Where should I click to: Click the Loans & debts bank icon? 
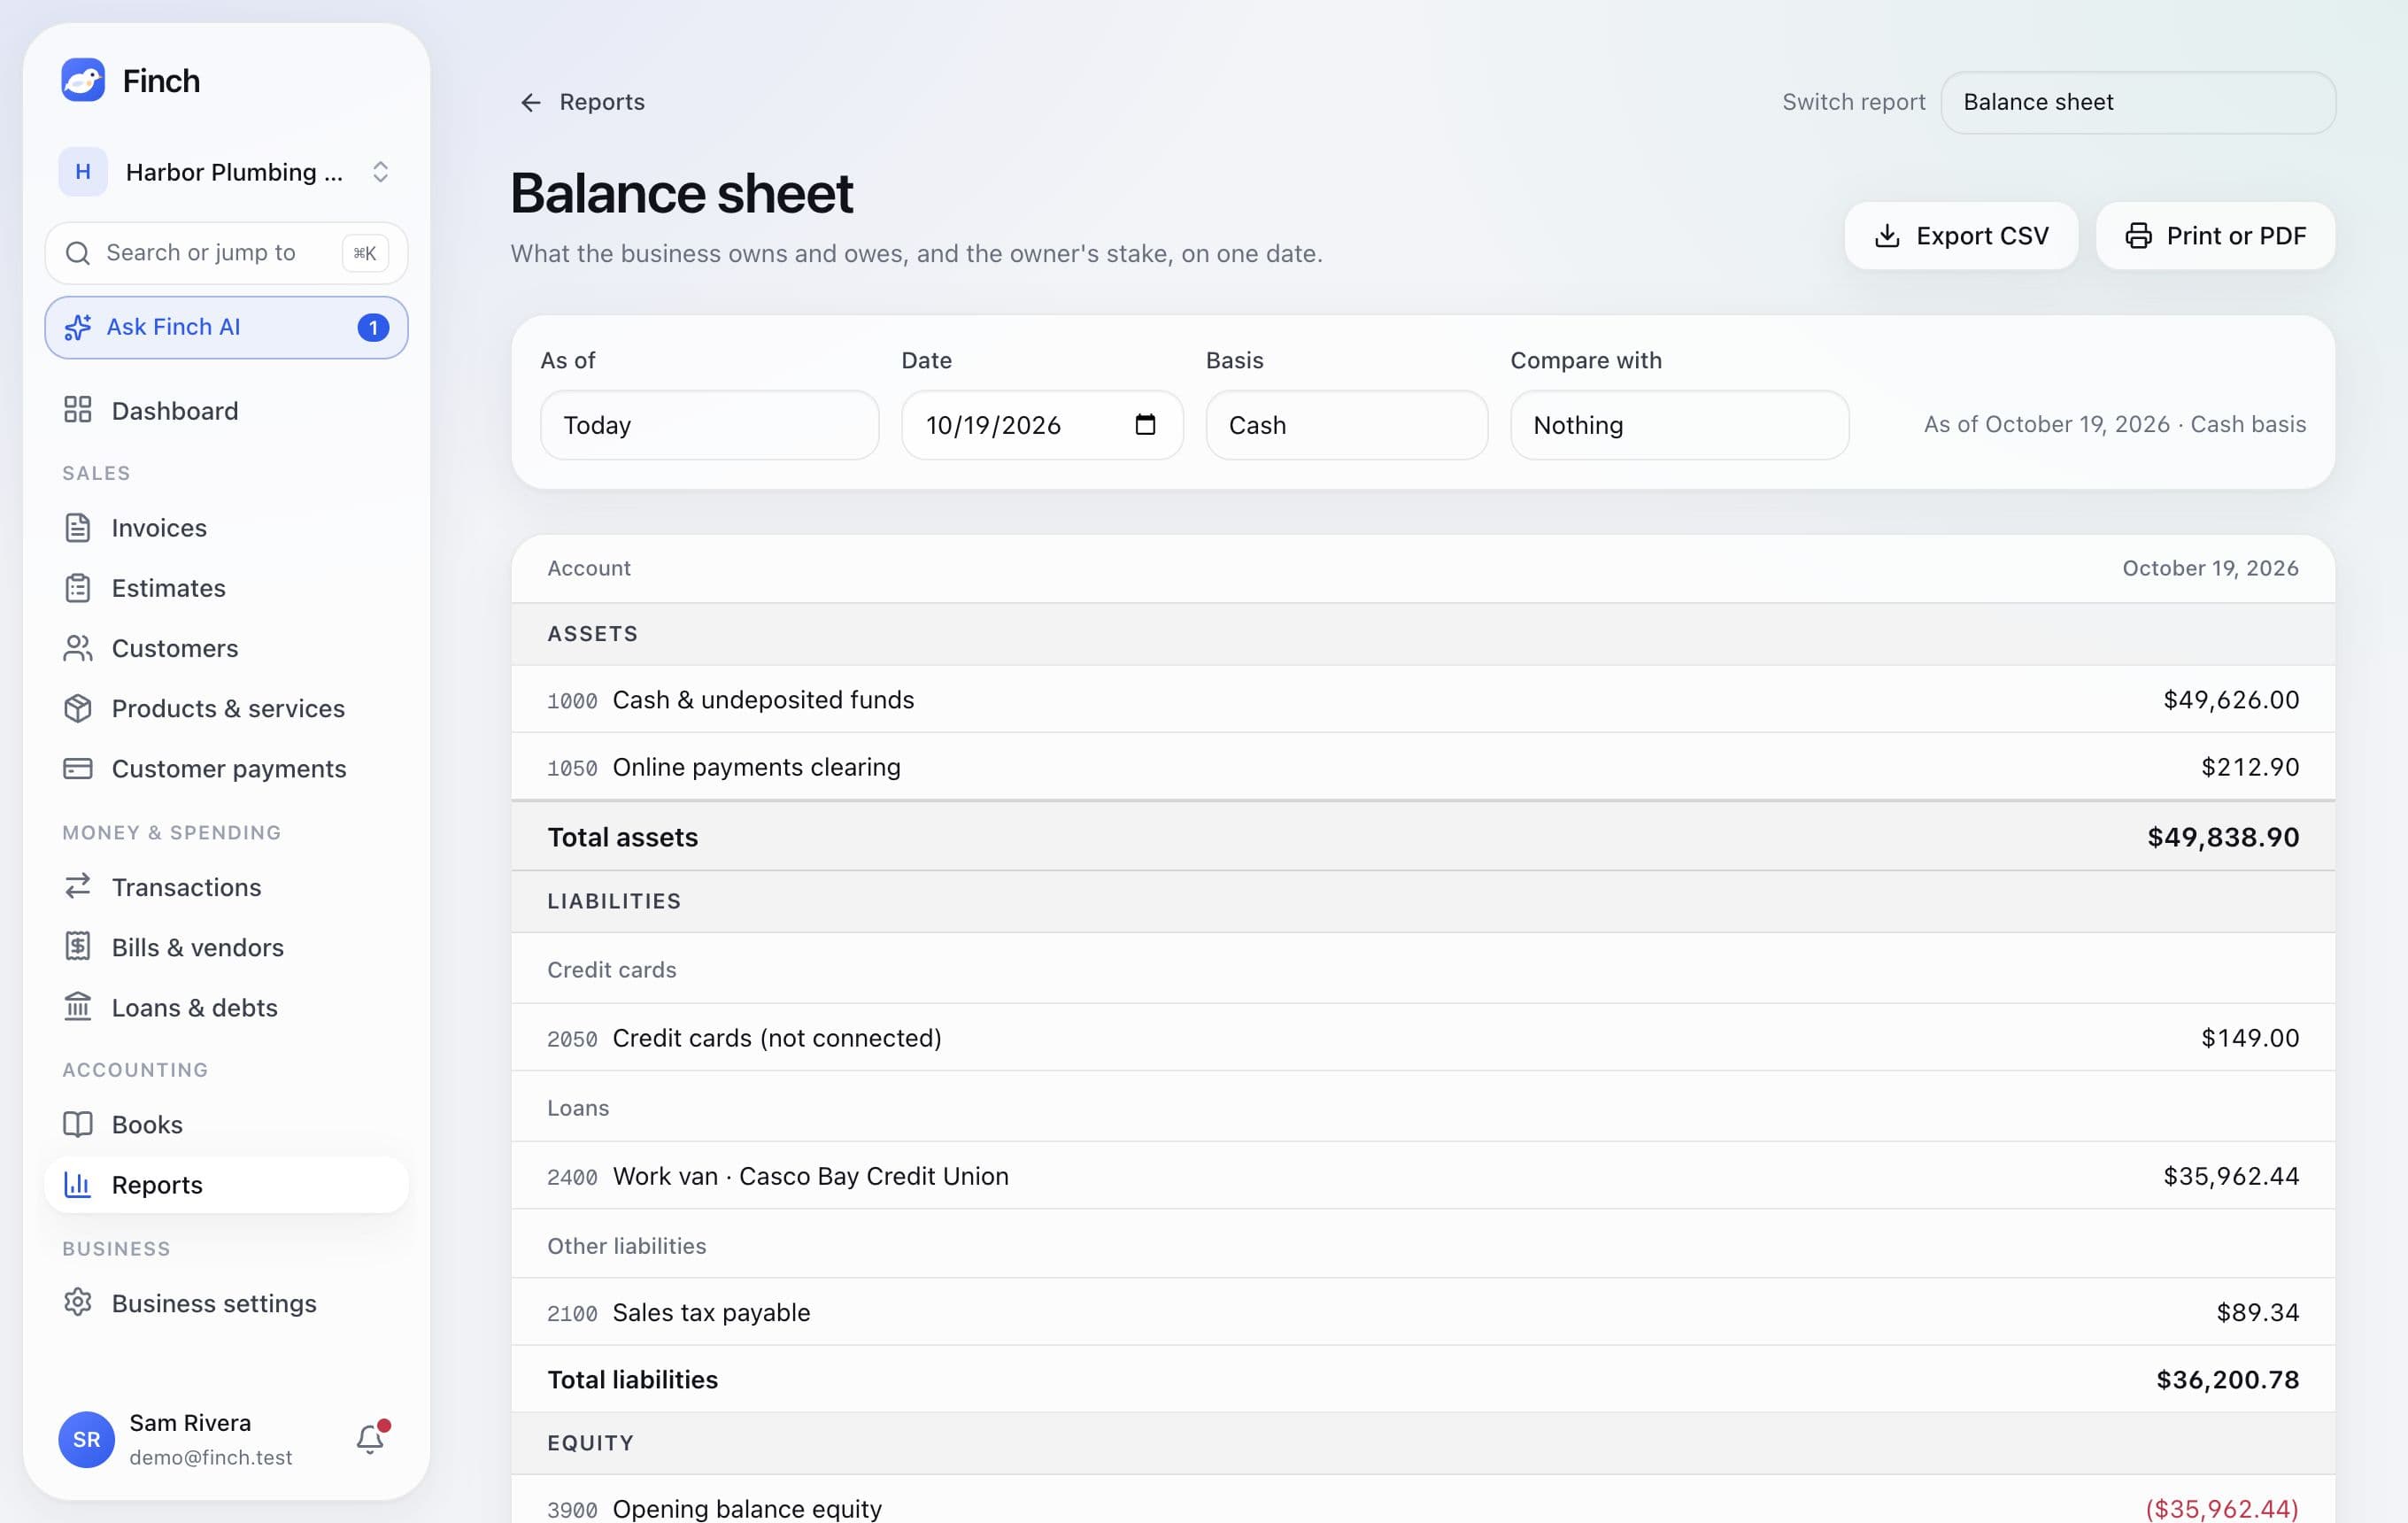point(78,1006)
